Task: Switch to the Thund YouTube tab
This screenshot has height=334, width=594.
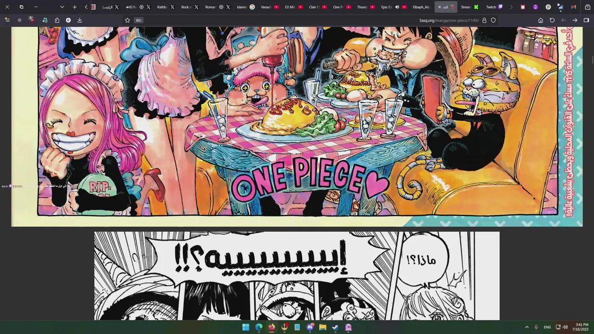Action: 366,7
